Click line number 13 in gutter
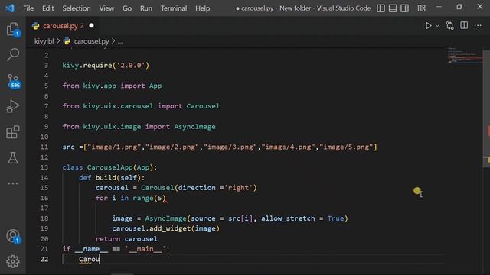This screenshot has height=275, width=490. tap(44, 167)
